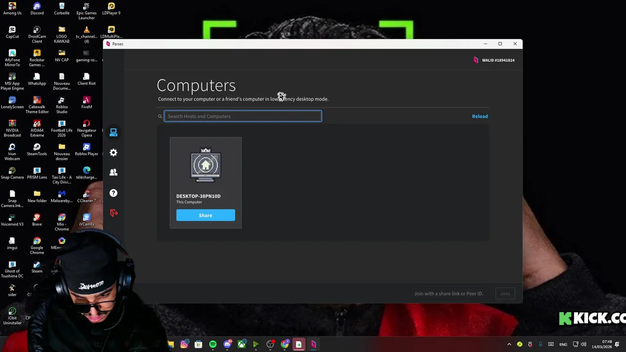Click the Reload link
Image resolution: width=626 pixels, height=352 pixels.
click(x=480, y=116)
